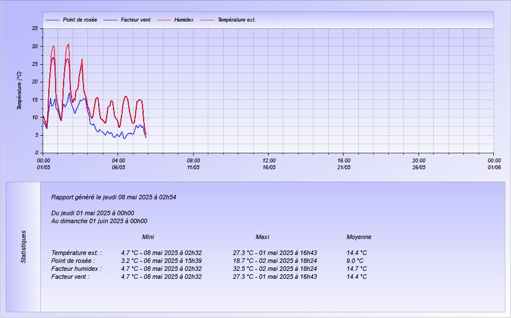511x318 pixels.
Task: Click the "Facteur vent :" row label
Action: [x=70, y=277]
